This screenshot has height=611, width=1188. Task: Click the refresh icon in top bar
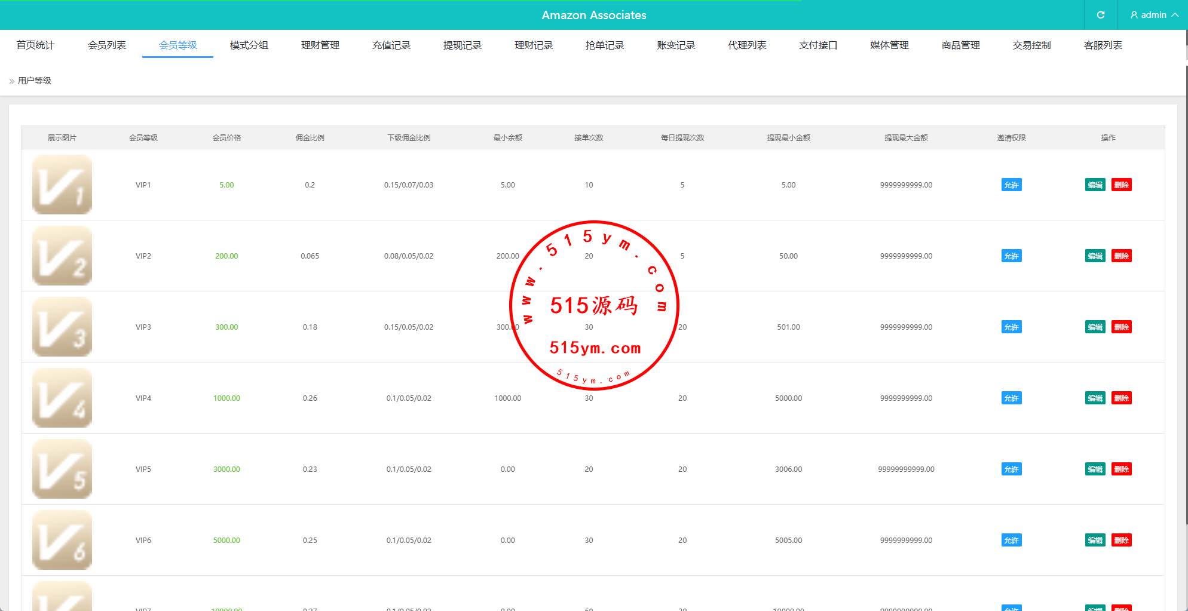(x=1100, y=15)
